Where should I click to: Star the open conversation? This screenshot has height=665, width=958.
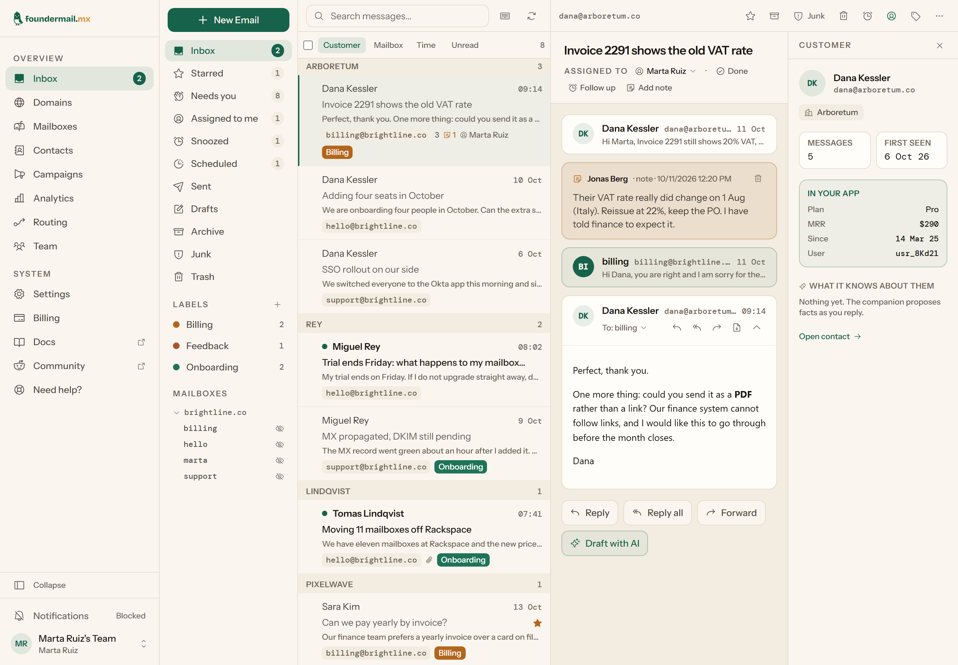750,16
